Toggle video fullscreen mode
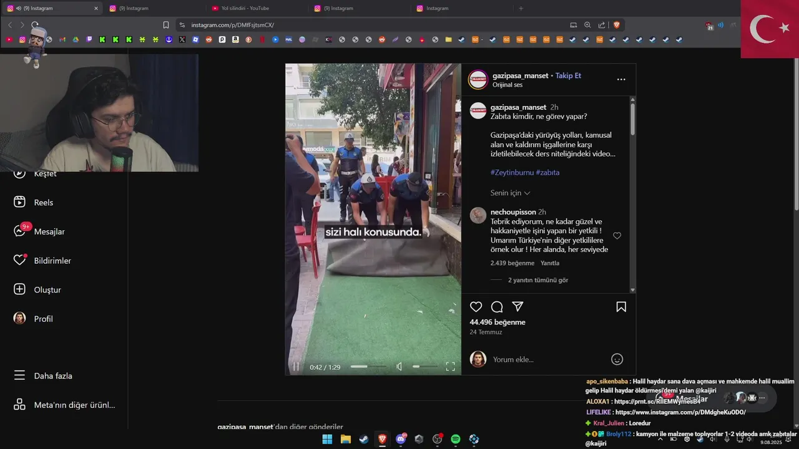The width and height of the screenshot is (799, 449). 450,367
